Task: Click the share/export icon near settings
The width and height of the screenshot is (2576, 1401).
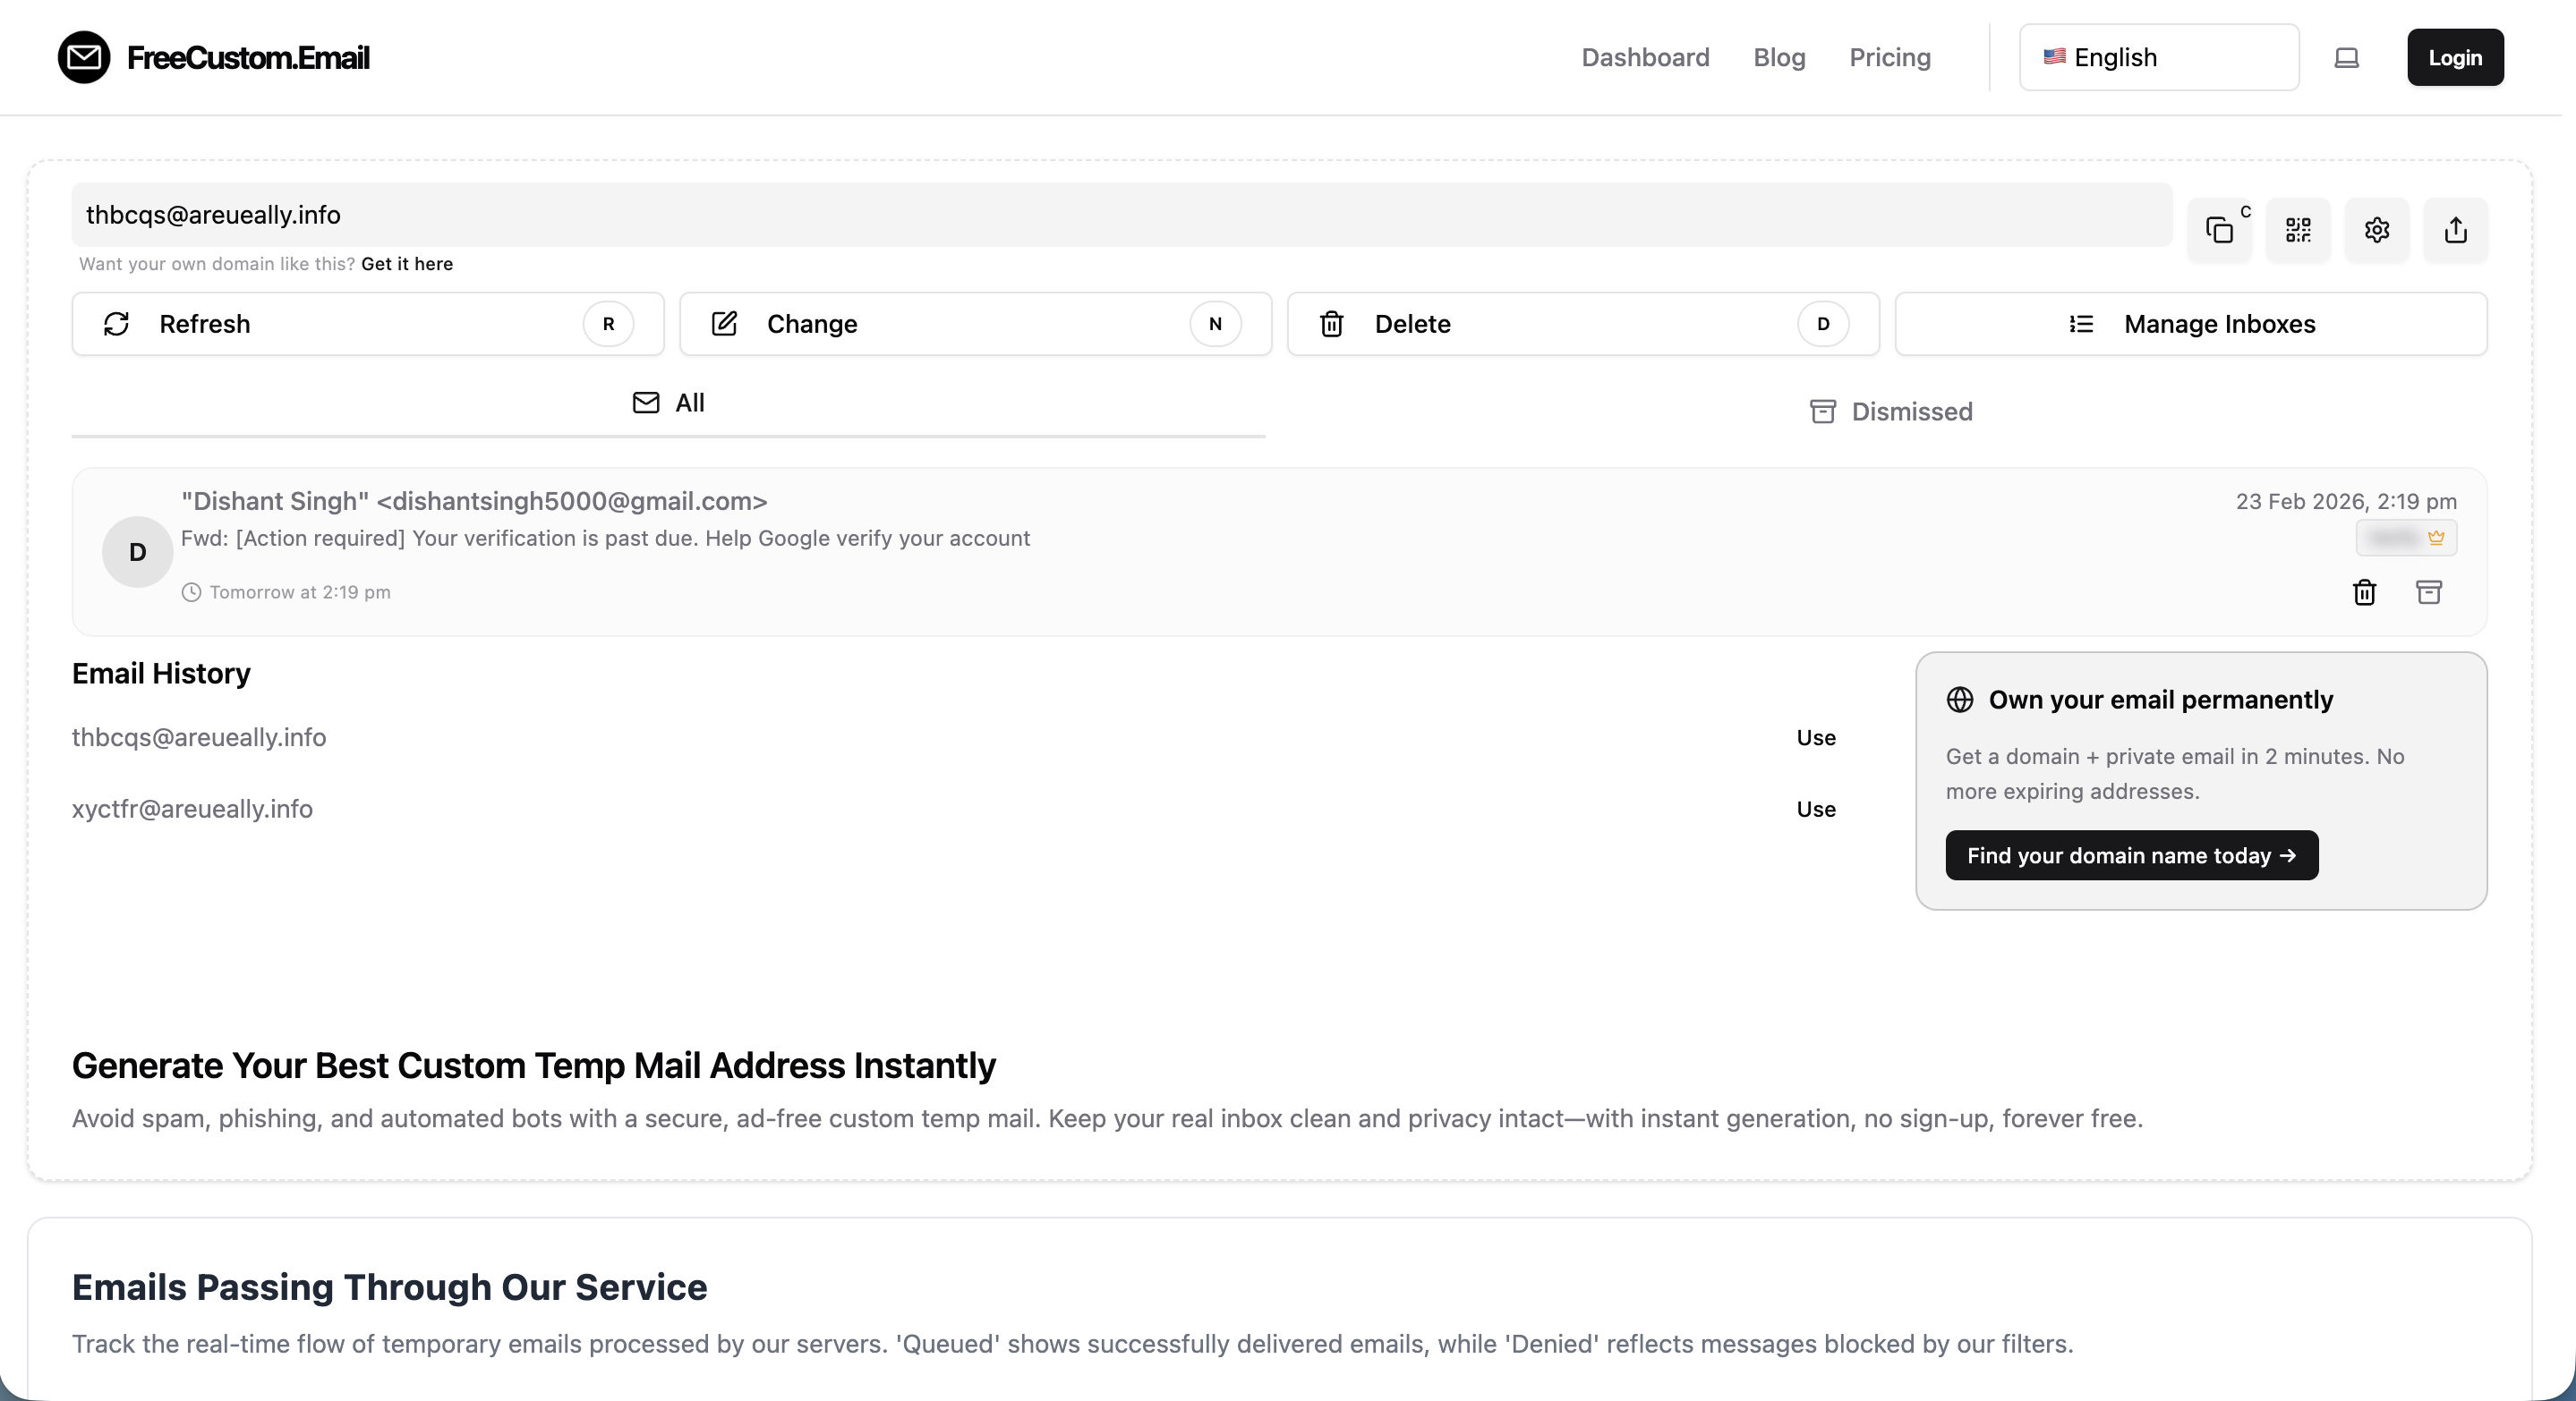Action: (2456, 230)
